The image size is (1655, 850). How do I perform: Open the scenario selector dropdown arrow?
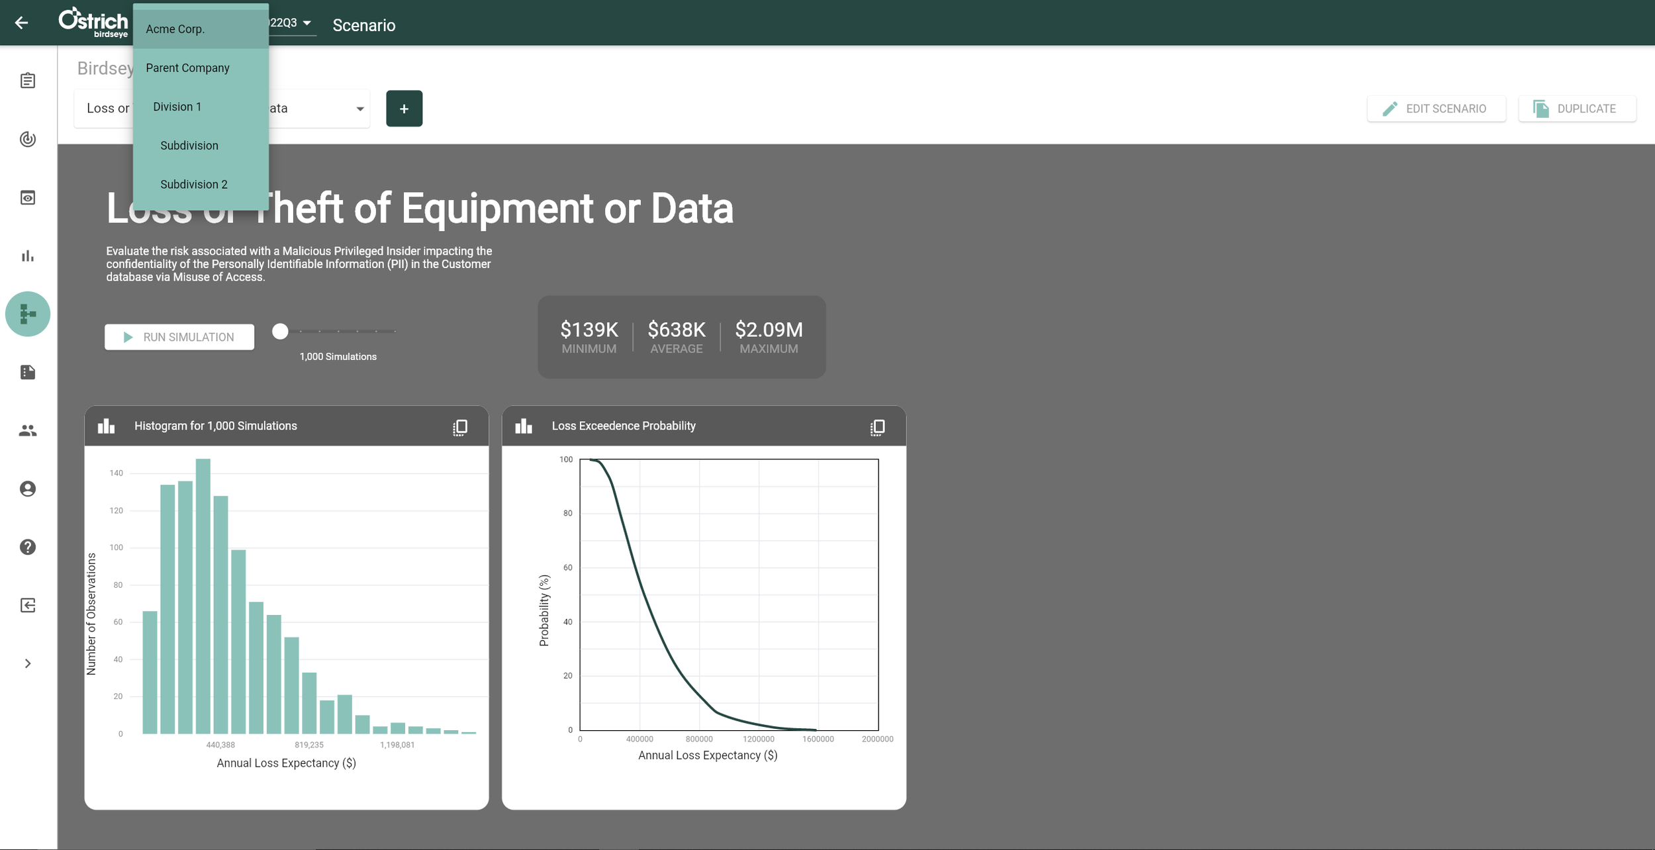point(360,109)
